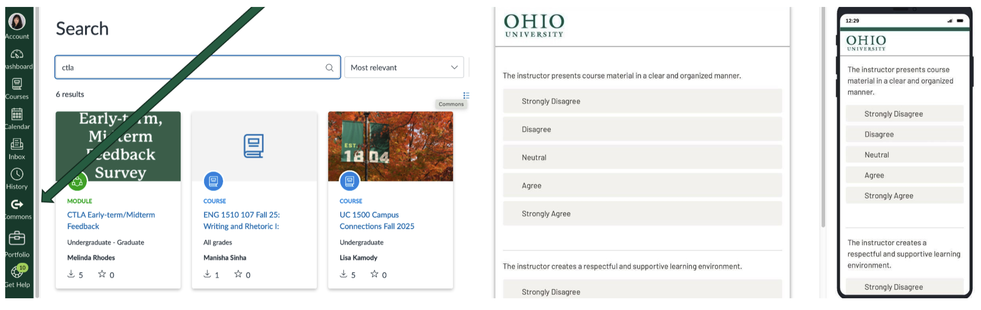Open the Account avatar in sidebar
981x310 pixels.
click(17, 21)
